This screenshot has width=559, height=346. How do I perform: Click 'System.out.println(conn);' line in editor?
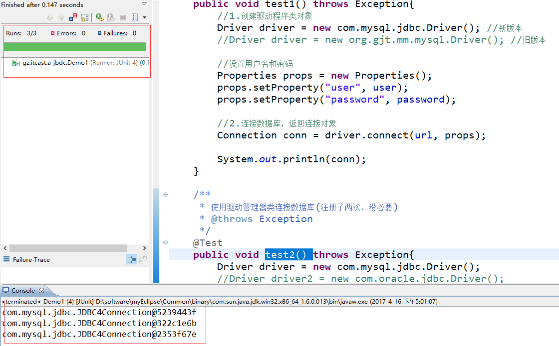(291, 159)
